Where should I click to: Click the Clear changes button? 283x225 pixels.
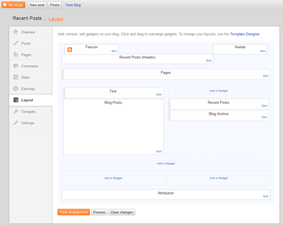[x=122, y=212]
